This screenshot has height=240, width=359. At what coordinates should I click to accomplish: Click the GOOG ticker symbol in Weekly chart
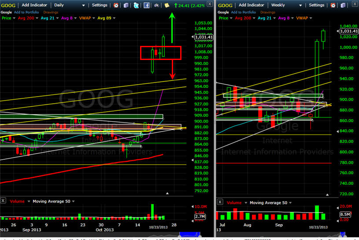pyautogui.click(x=225, y=5)
